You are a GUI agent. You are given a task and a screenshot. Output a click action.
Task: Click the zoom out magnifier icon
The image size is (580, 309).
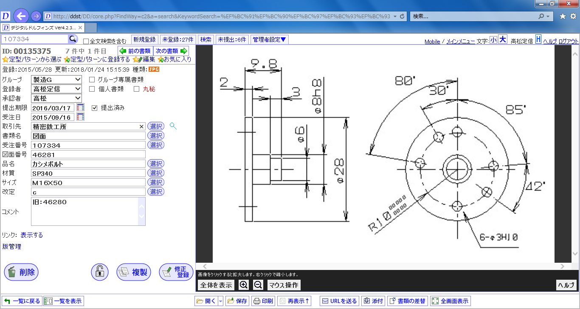[x=258, y=285]
